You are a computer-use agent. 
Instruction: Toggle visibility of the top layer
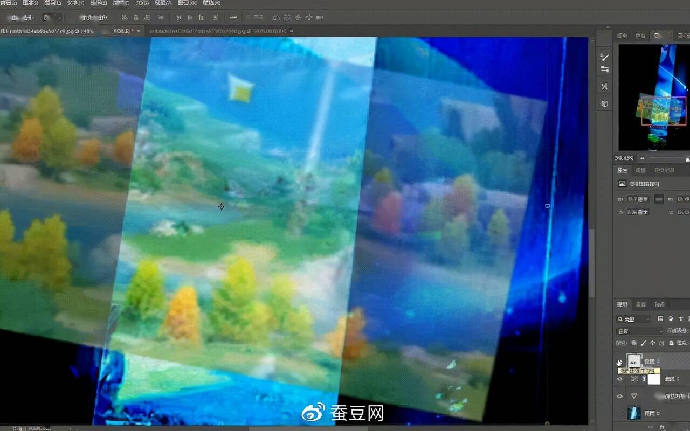coord(619,363)
